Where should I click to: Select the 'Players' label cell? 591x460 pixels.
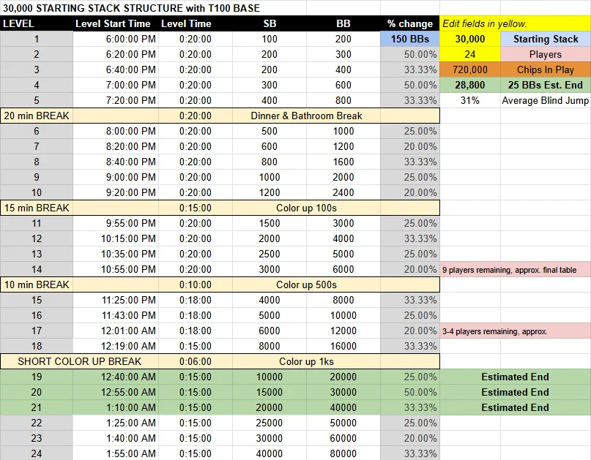pyautogui.click(x=546, y=54)
